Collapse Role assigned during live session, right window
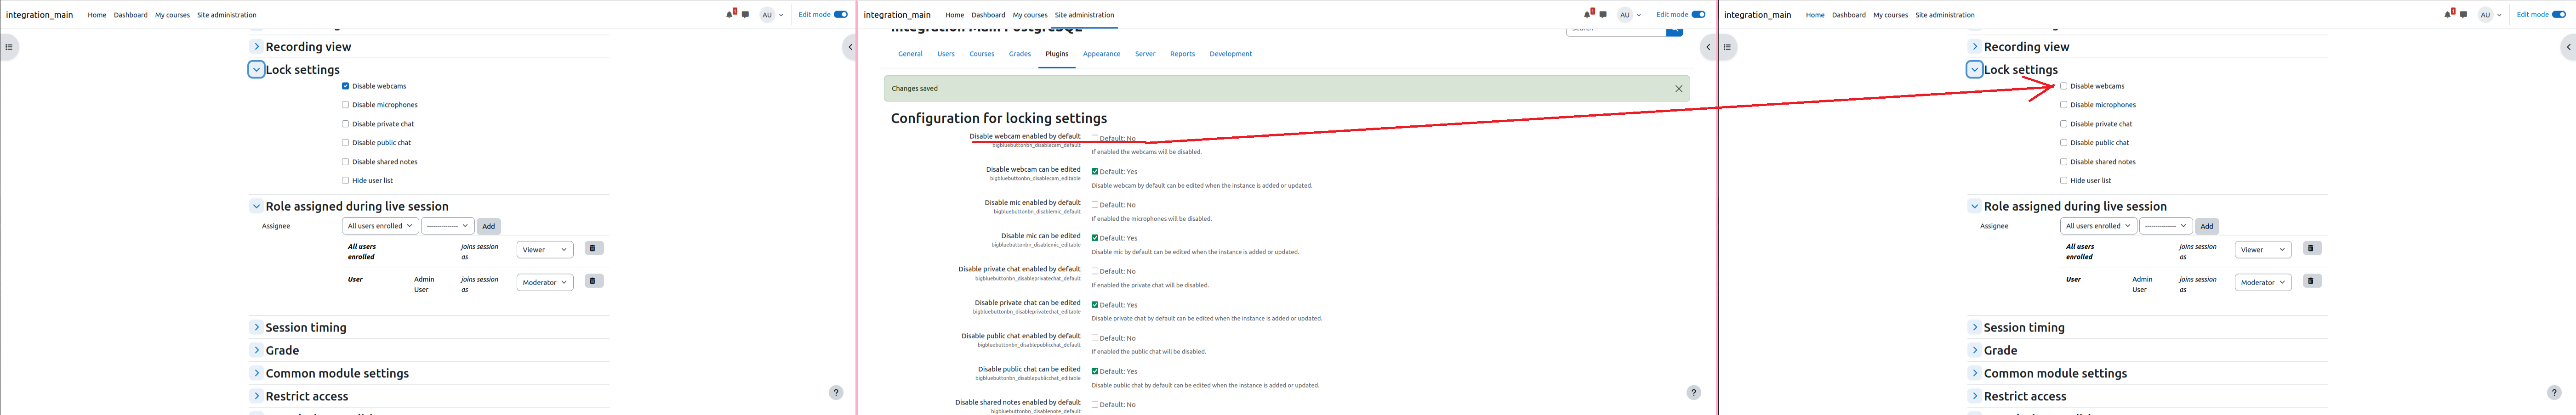Screen dimensions: 2576x415 point(1975,207)
